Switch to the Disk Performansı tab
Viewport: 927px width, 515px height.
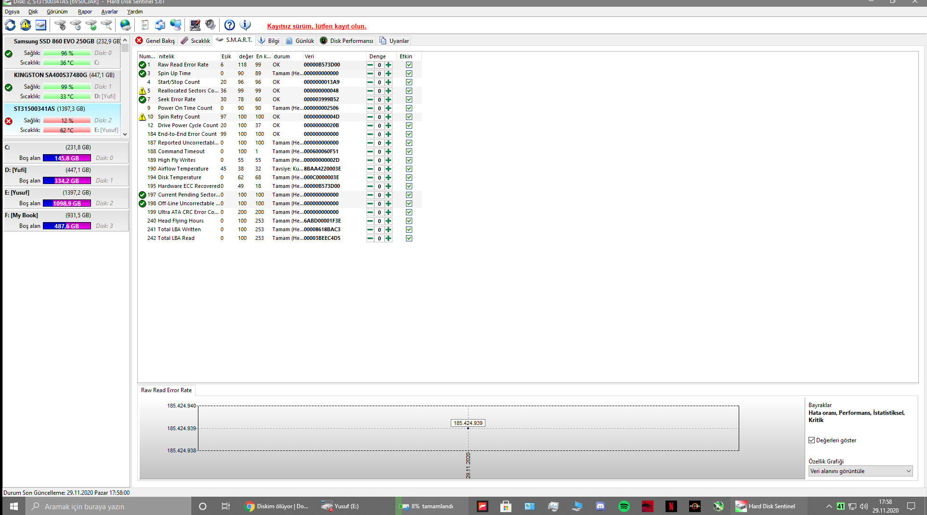click(347, 41)
